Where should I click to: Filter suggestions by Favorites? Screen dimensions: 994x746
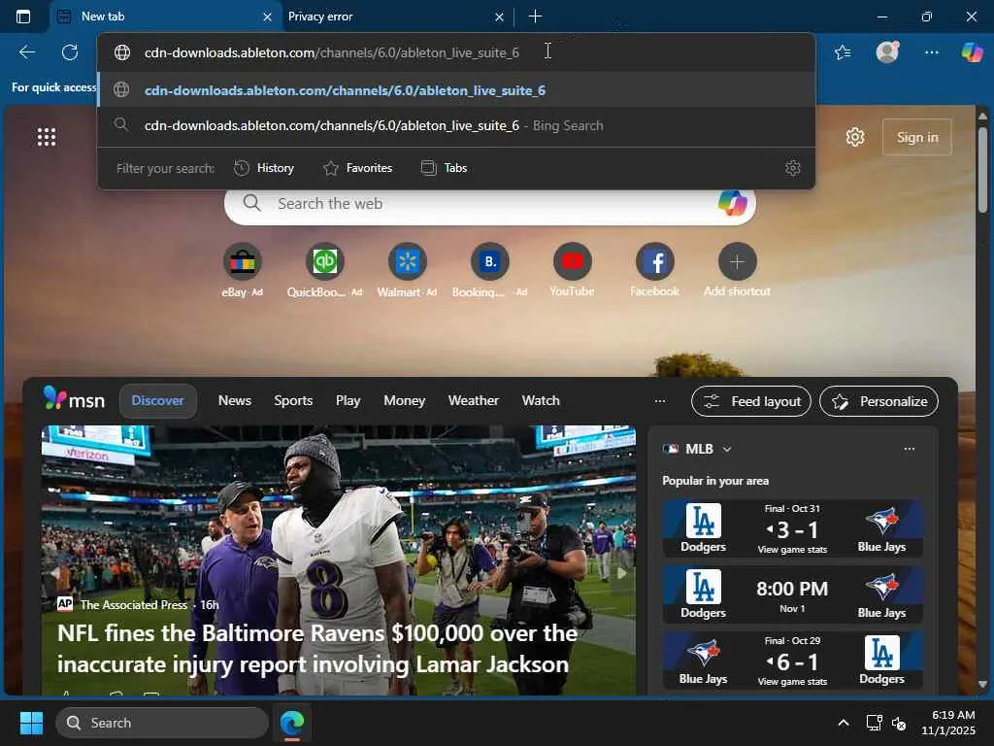(x=357, y=168)
